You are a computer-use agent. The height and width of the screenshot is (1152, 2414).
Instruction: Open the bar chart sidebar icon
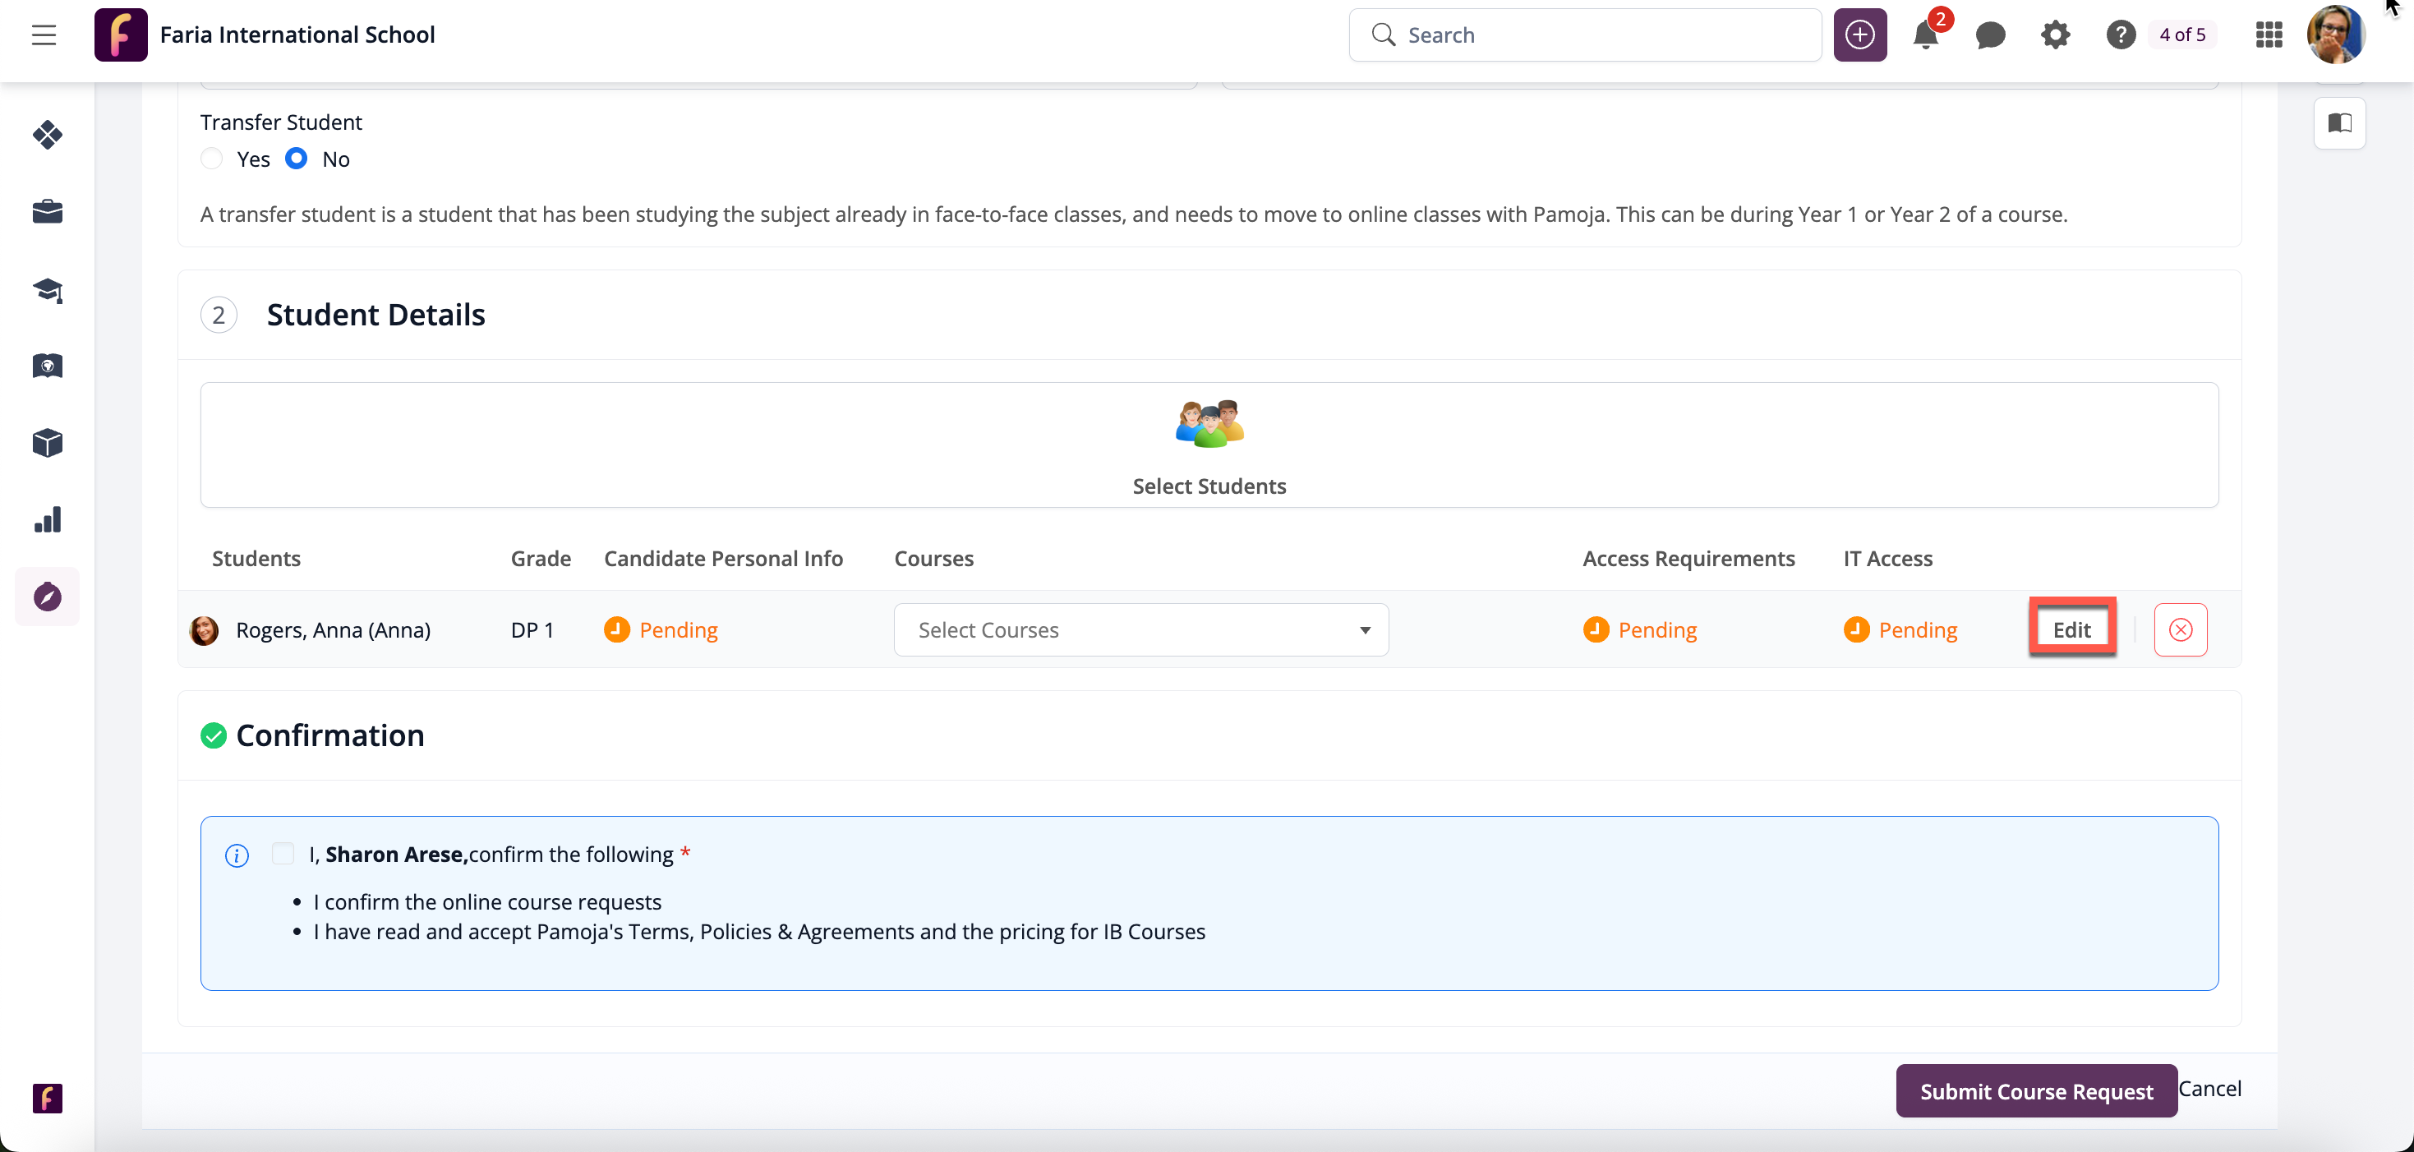pyautogui.click(x=47, y=520)
